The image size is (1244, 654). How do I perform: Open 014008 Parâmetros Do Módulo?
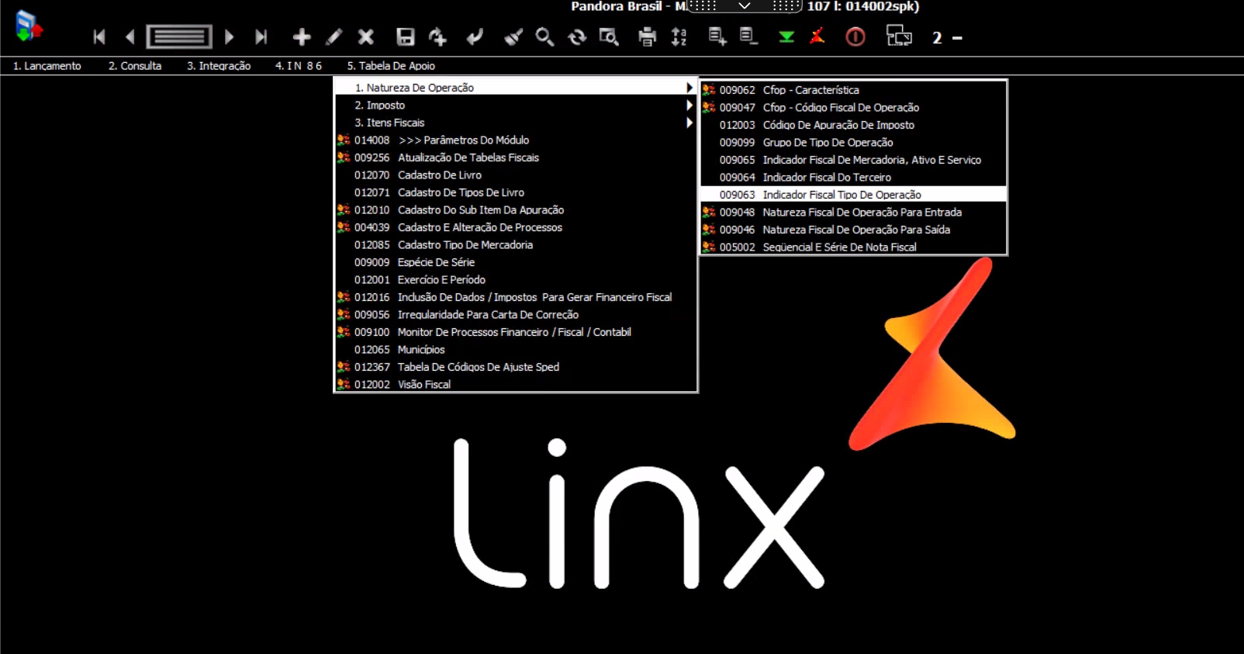(516, 140)
